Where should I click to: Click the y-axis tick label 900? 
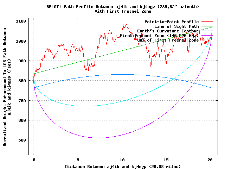pyautogui.click(x=22, y=61)
